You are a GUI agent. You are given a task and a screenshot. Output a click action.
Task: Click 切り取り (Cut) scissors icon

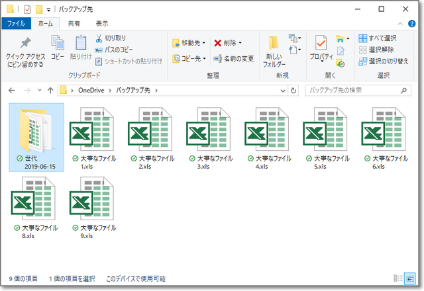(x=99, y=38)
